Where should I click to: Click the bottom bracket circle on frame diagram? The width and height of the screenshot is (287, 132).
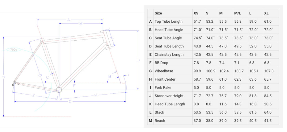59,90
